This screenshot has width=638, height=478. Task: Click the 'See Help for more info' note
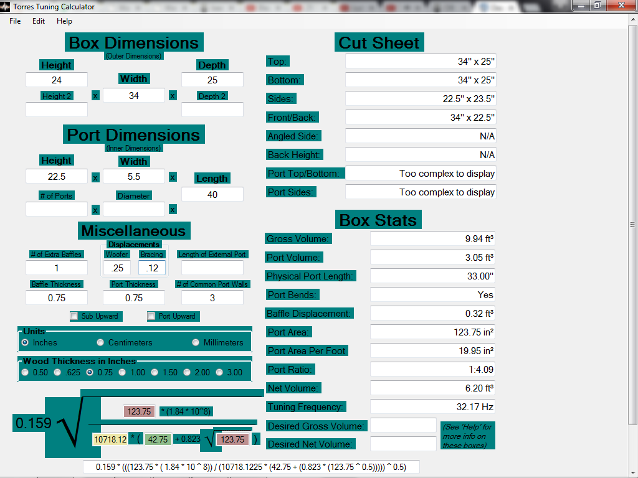pyautogui.click(x=467, y=436)
